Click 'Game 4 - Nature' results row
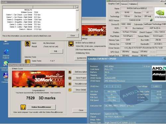 (x=30, y=29)
